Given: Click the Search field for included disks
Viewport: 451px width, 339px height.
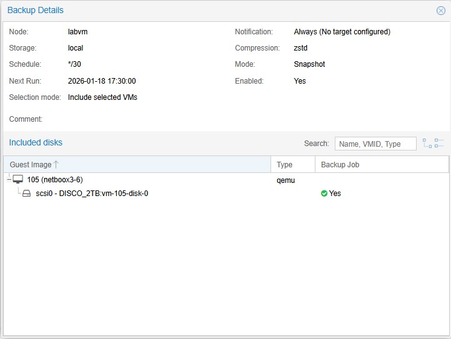Looking at the screenshot, I should (375, 144).
